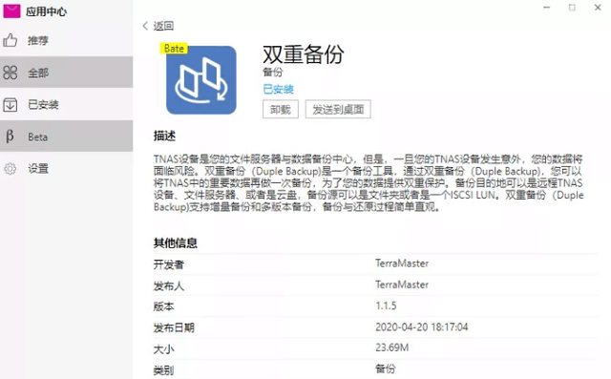Maximize the 应用中心 window

pos(572,8)
